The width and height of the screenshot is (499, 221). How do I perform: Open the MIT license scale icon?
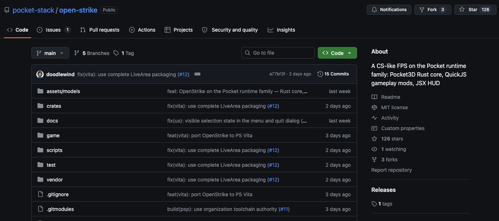(374, 108)
